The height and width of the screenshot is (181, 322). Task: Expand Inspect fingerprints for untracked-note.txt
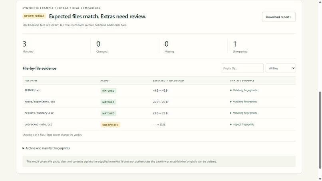(242, 124)
